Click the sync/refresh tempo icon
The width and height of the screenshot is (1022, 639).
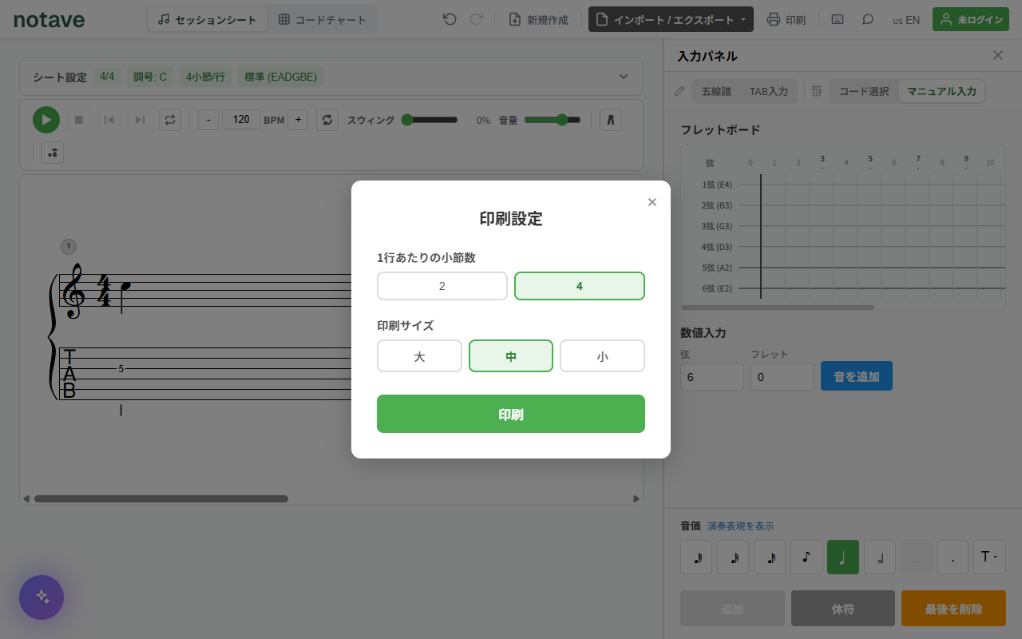[327, 120]
